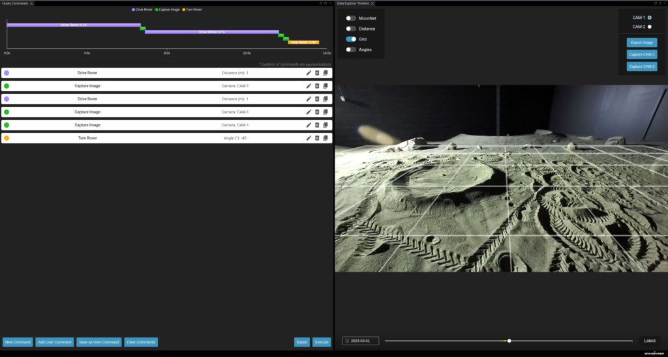Screen dimensions: 668x357
Task: Duplicate the third Capture Image command
Action: pyautogui.click(x=326, y=125)
